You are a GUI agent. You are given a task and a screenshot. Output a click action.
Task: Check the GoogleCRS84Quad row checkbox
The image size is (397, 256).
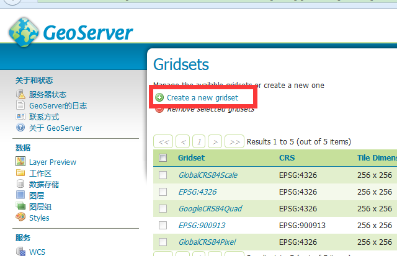[x=163, y=208]
